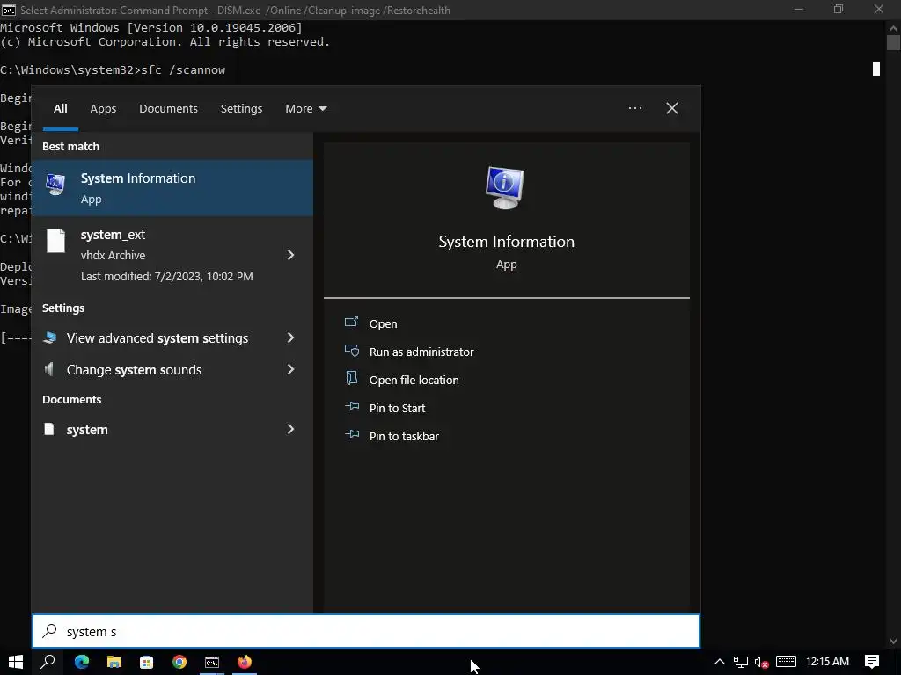Open File Explorer from the taskbar

(x=114, y=662)
